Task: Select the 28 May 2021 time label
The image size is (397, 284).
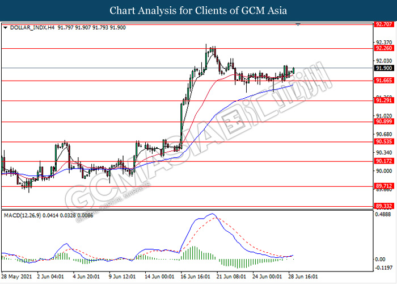Action: (x=16, y=277)
